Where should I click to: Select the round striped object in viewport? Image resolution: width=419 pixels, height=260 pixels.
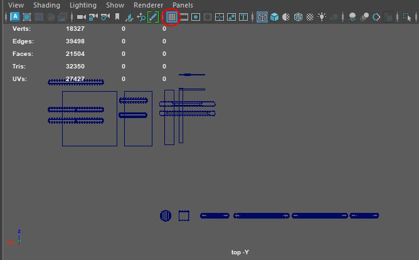[166, 215]
